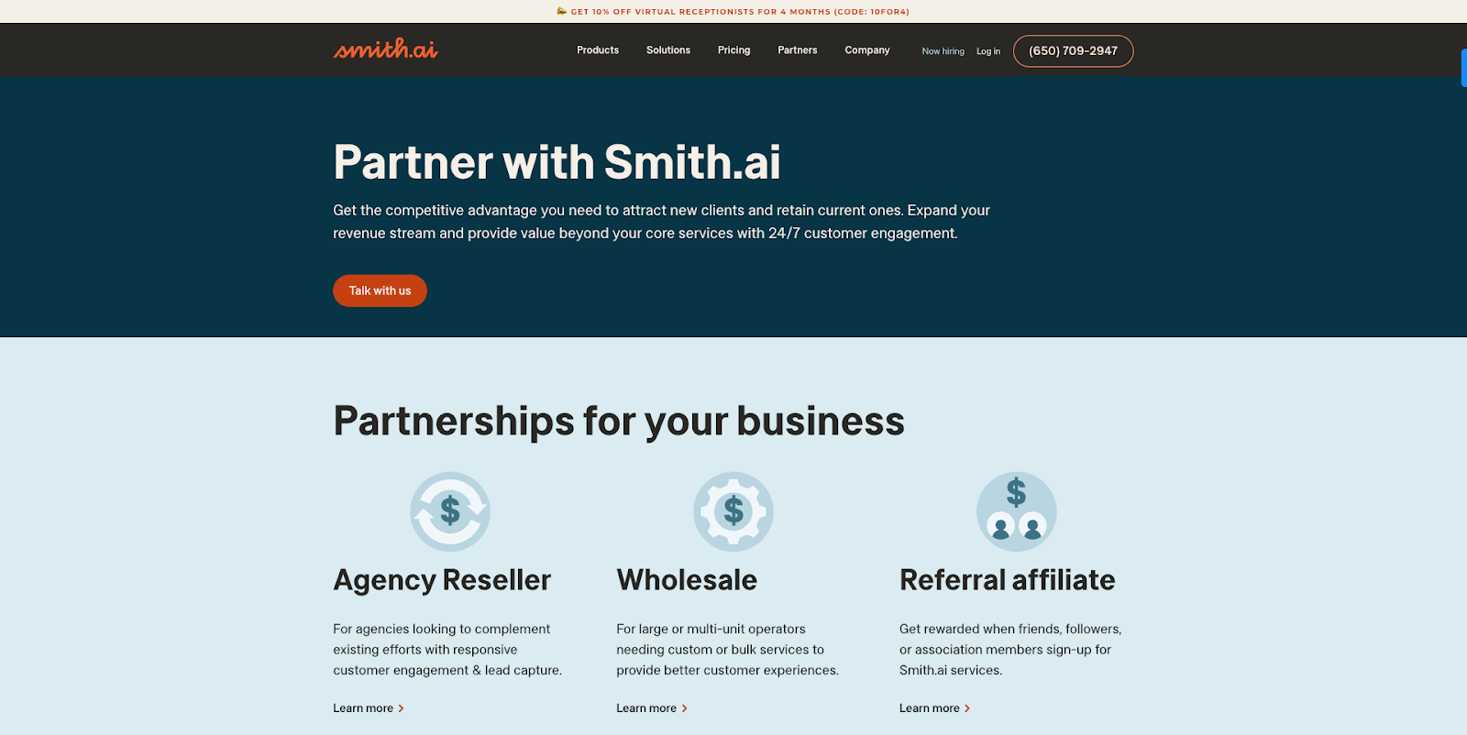Image resolution: width=1467 pixels, height=735 pixels.
Task: Click the Agency Reseller heading
Action: pos(442,580)
